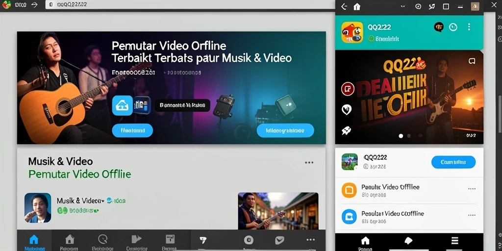502x251 pixels.
Task: Click the green badge under Musik & Video
Action: click(62, 210)
